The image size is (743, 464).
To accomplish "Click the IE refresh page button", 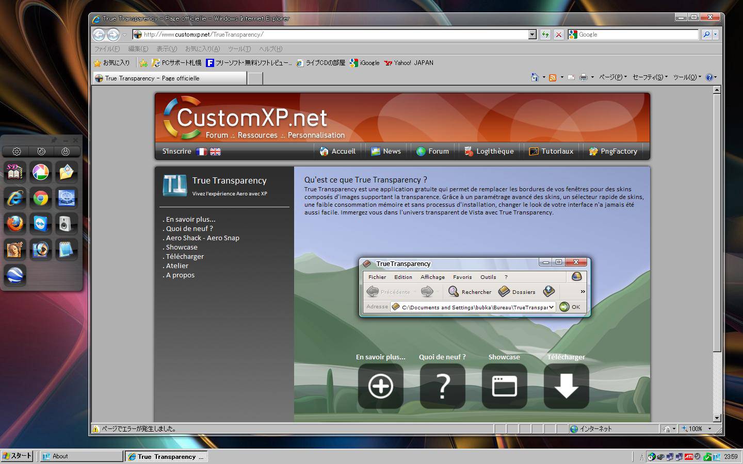I will [545, 35].
